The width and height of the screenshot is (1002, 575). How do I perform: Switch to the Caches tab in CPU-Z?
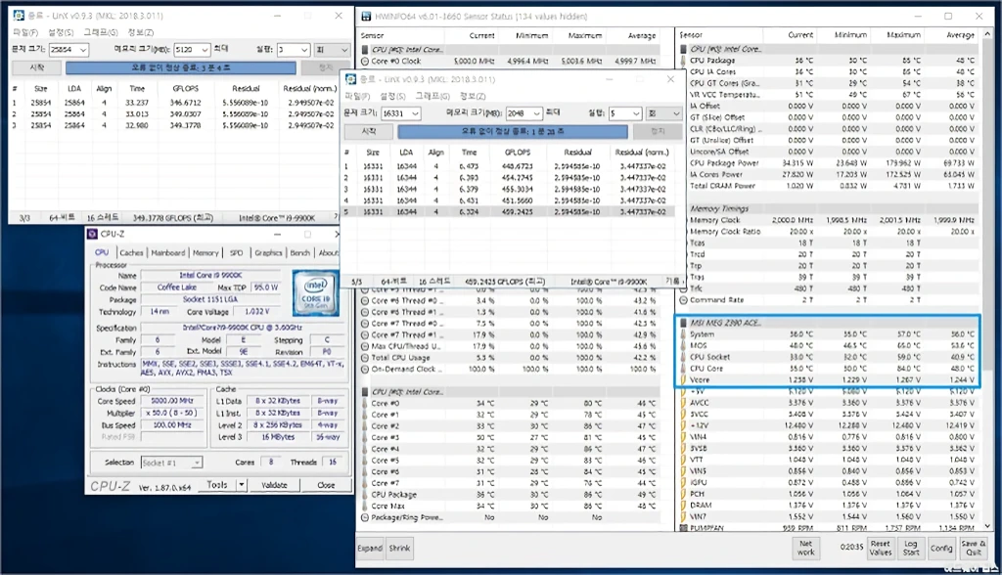coord(131,253)
